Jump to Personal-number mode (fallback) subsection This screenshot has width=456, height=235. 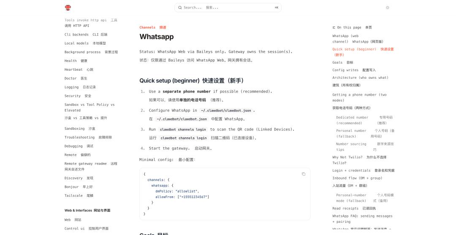(365, 198)
